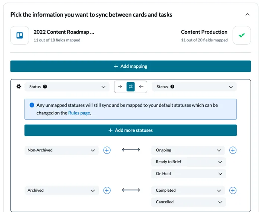Collapse the sync information section chevron
The height and width of the screenshot is (212, 259).
(247, 15)
